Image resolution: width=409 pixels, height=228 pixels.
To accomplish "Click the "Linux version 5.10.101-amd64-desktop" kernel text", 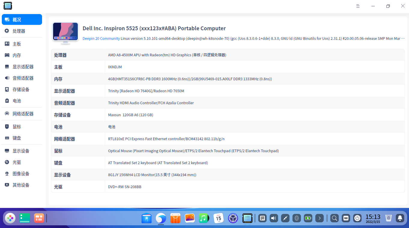I will [153, 38].
